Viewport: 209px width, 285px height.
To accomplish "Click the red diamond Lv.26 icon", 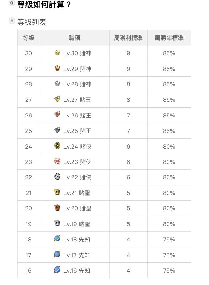I will 57,115.
